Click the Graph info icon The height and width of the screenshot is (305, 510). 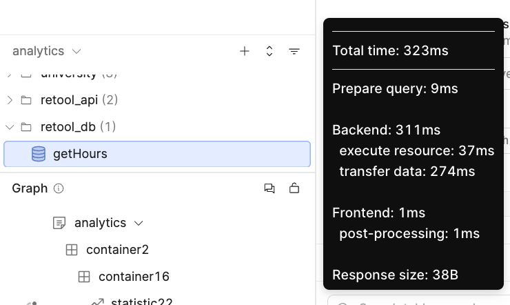(x=59, y=188)
